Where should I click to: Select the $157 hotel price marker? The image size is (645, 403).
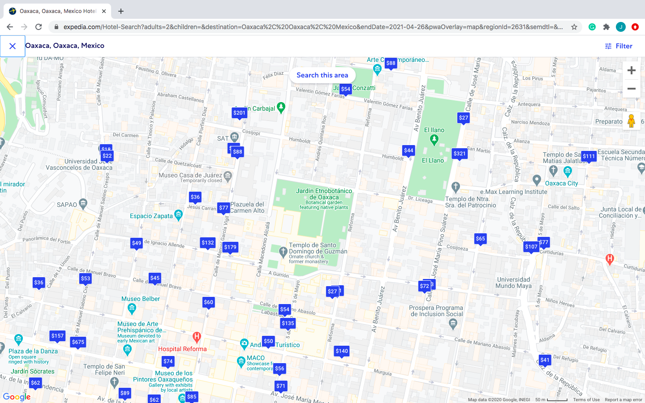[57, 336]
